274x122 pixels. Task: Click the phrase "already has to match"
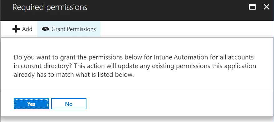46,75
